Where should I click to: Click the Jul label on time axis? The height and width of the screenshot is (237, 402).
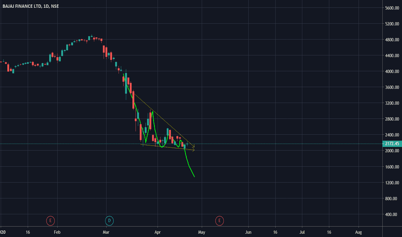tap(302, 232)
